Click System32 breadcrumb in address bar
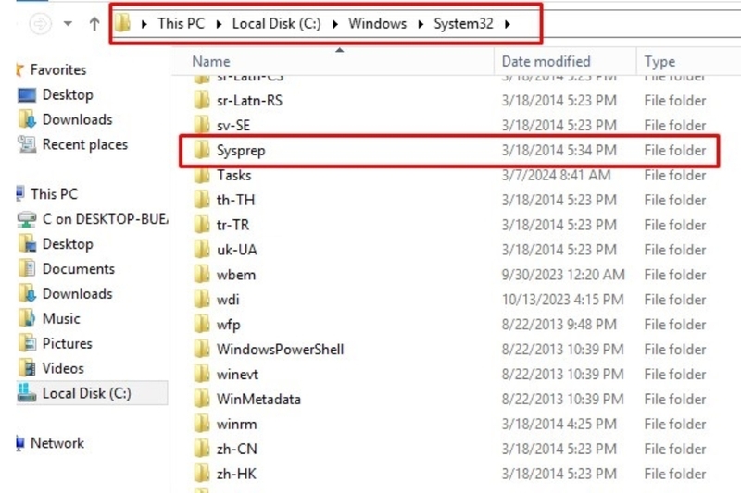 pos(464,24)
